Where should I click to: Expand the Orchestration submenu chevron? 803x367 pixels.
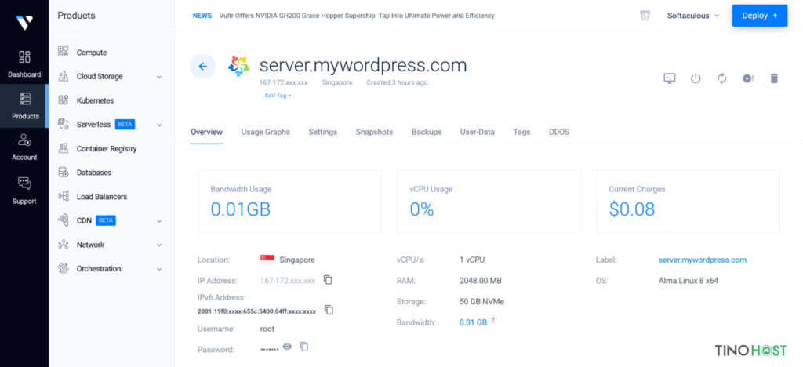tap(159, 269)
